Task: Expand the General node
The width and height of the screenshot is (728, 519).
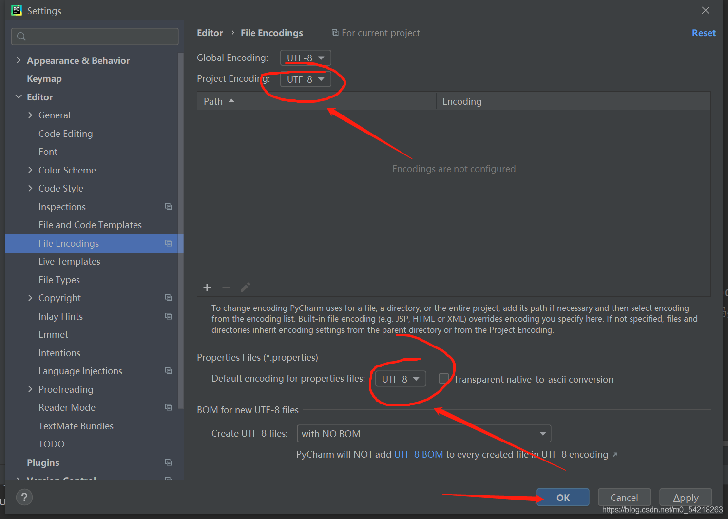Action: [x=30, y=115]
